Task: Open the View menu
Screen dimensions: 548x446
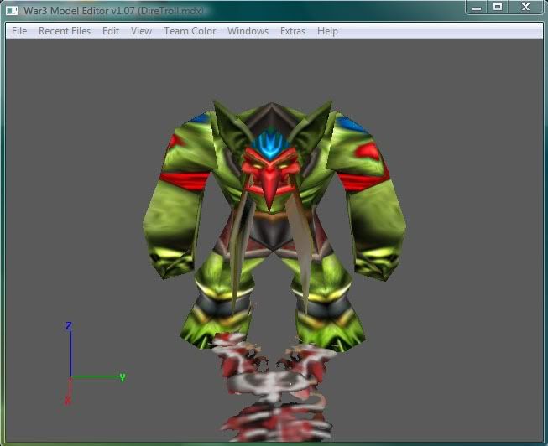Action: pyautogui.click(x=141, y=31)
